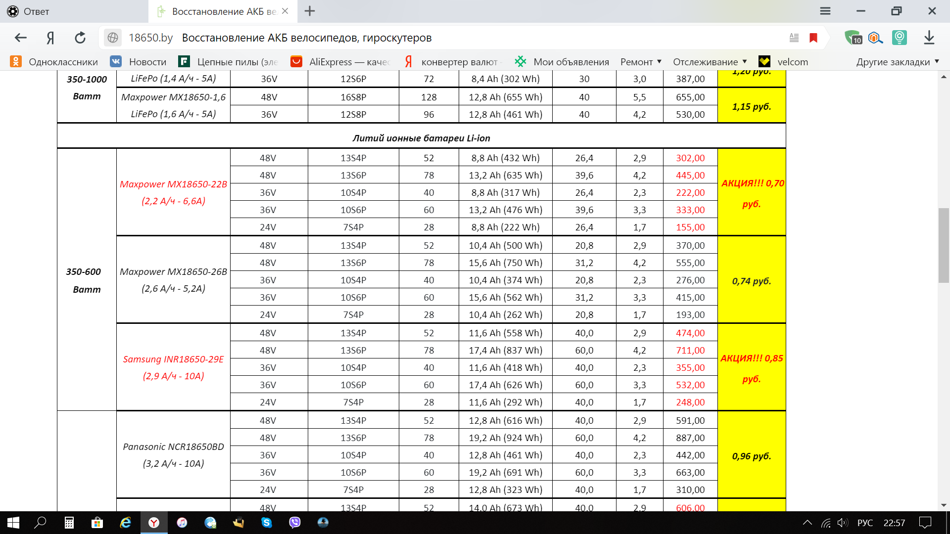Open the blue globe arrow app in taskbar
Viewport: 950px width, 534px height.
pos(210,523)
